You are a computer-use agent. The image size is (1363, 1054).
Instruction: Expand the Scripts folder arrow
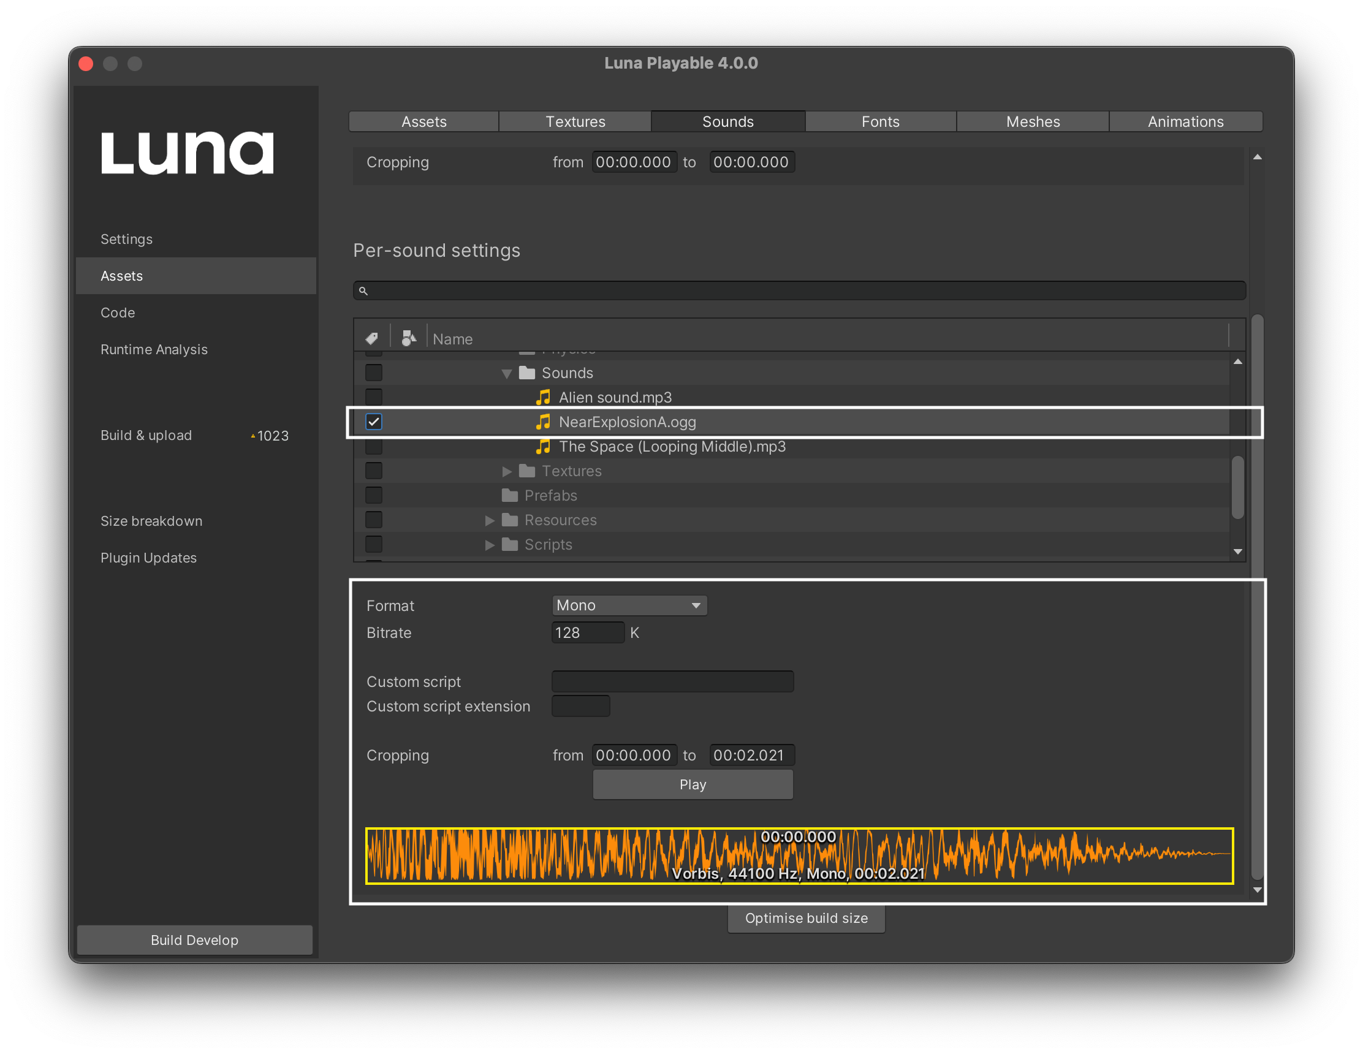(490, 545)
